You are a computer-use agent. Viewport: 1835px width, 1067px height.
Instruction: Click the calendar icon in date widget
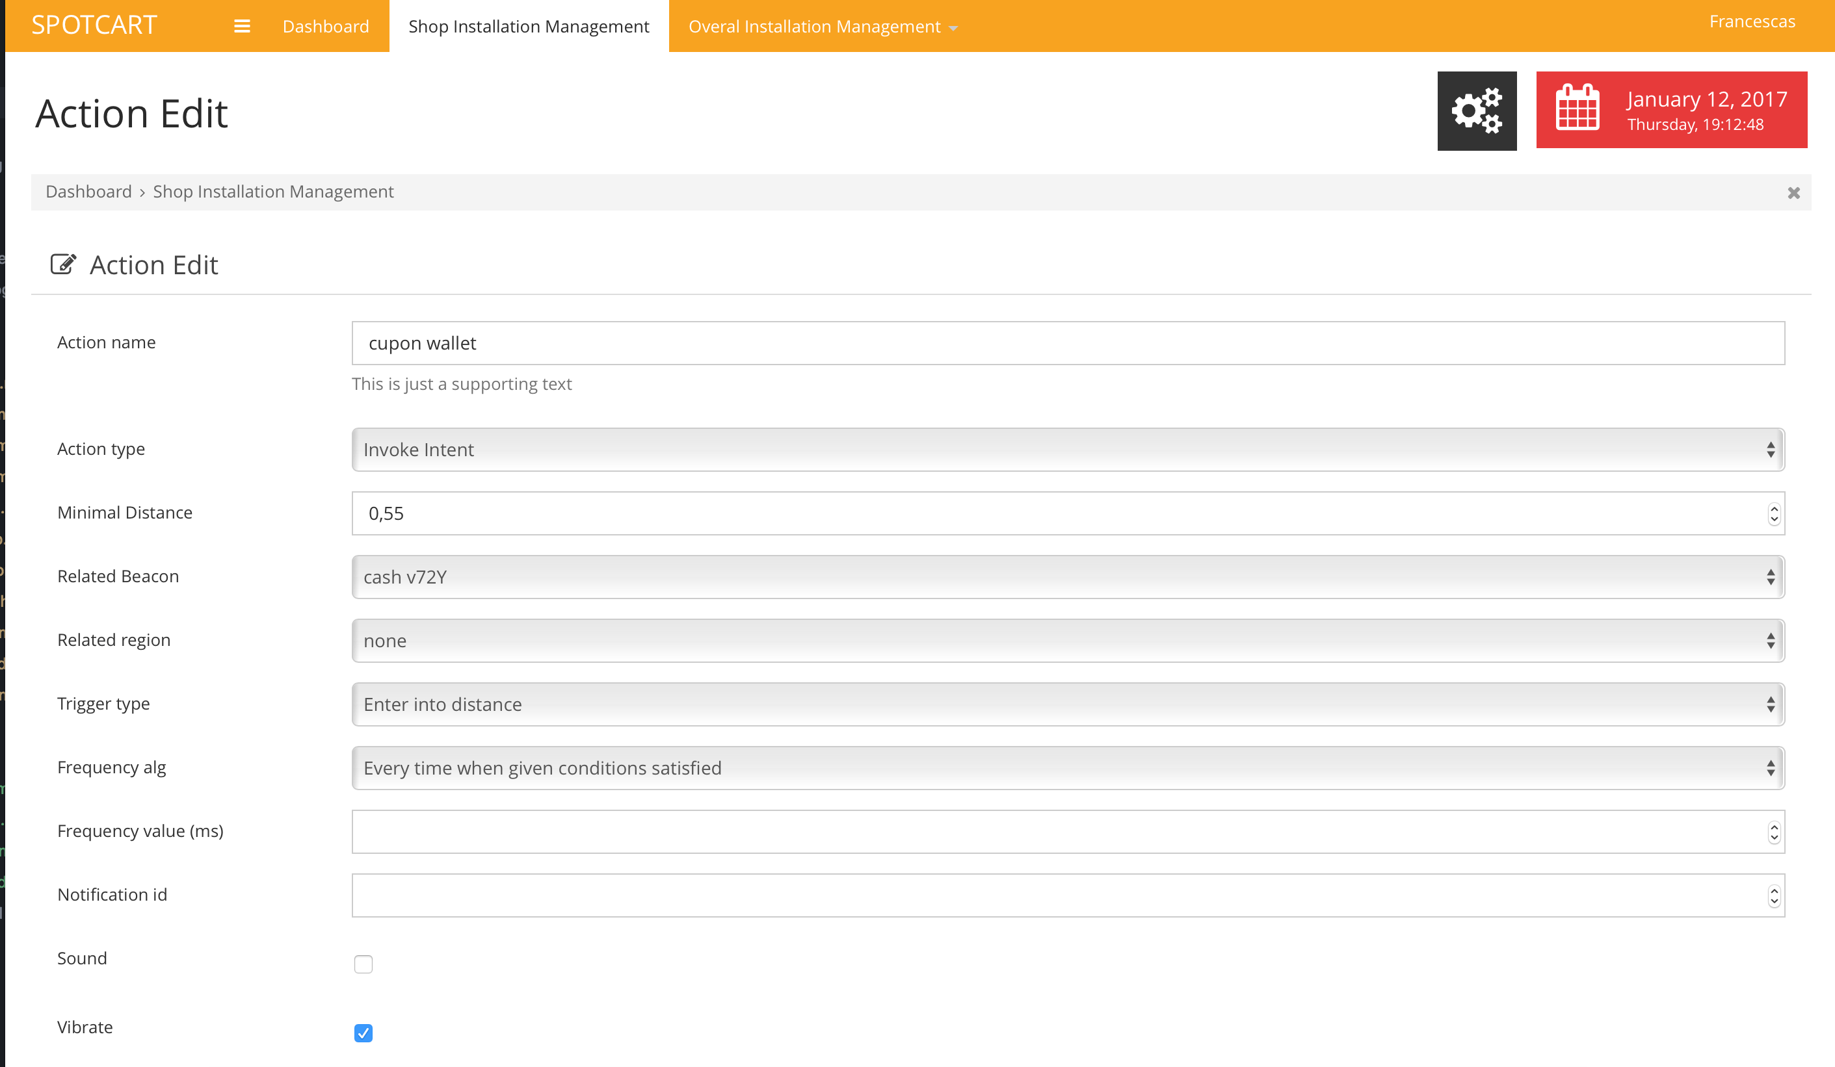1578,108
